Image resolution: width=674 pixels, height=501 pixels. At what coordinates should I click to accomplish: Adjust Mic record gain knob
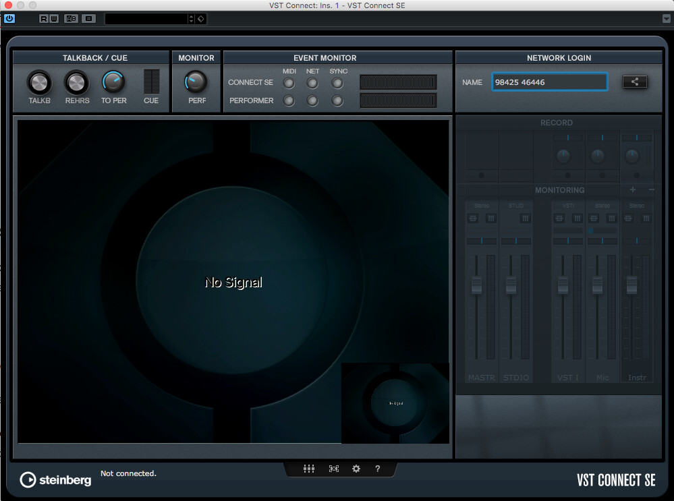click(x=598, y=156)
